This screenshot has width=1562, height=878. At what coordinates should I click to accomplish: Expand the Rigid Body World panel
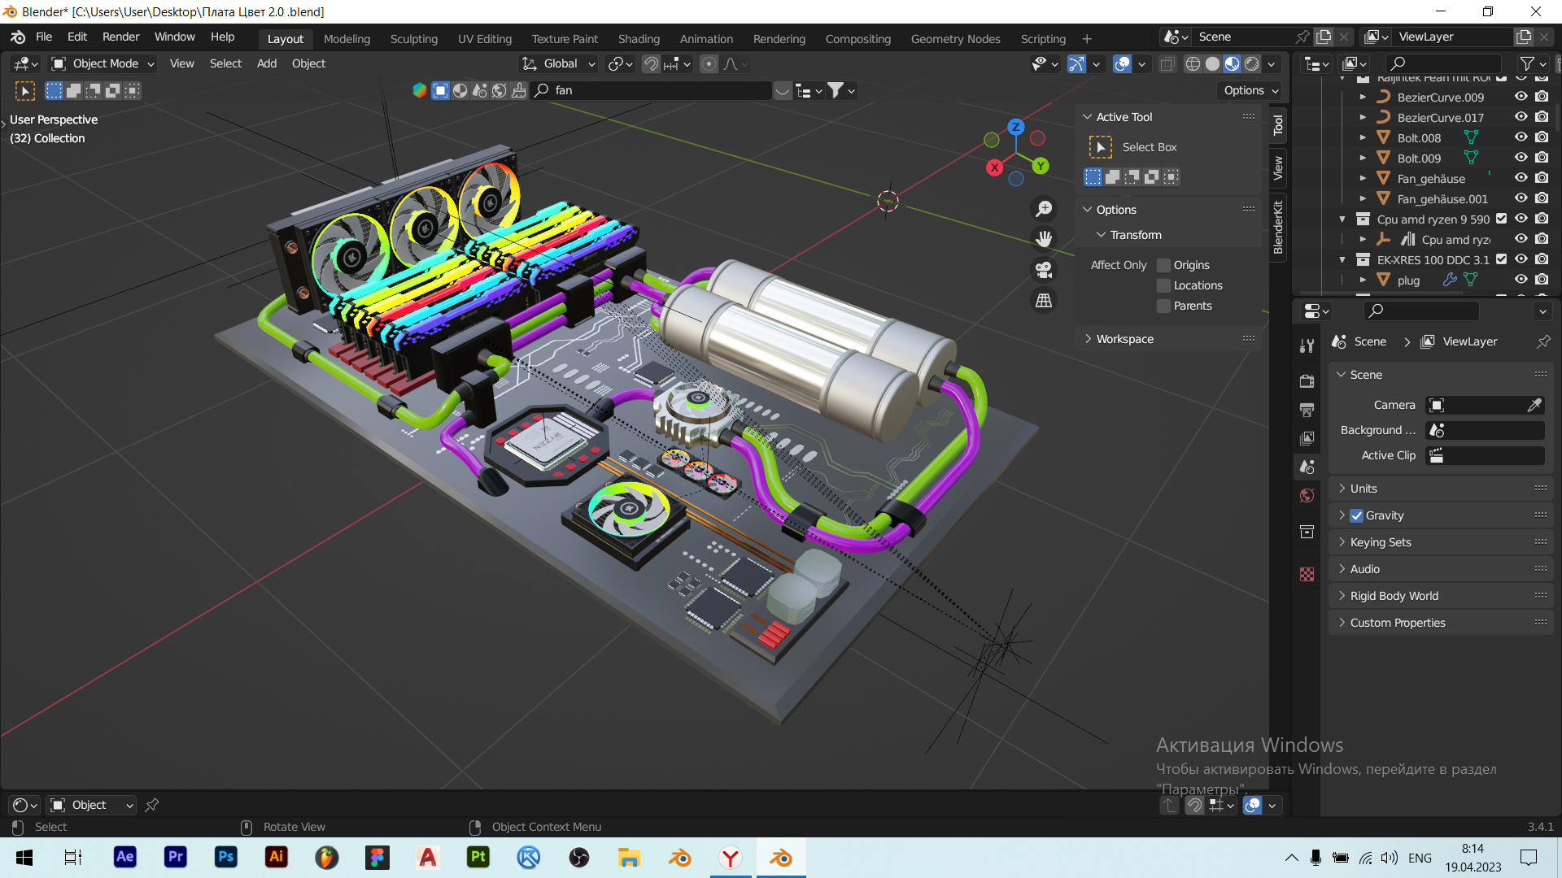(1394, 596)
